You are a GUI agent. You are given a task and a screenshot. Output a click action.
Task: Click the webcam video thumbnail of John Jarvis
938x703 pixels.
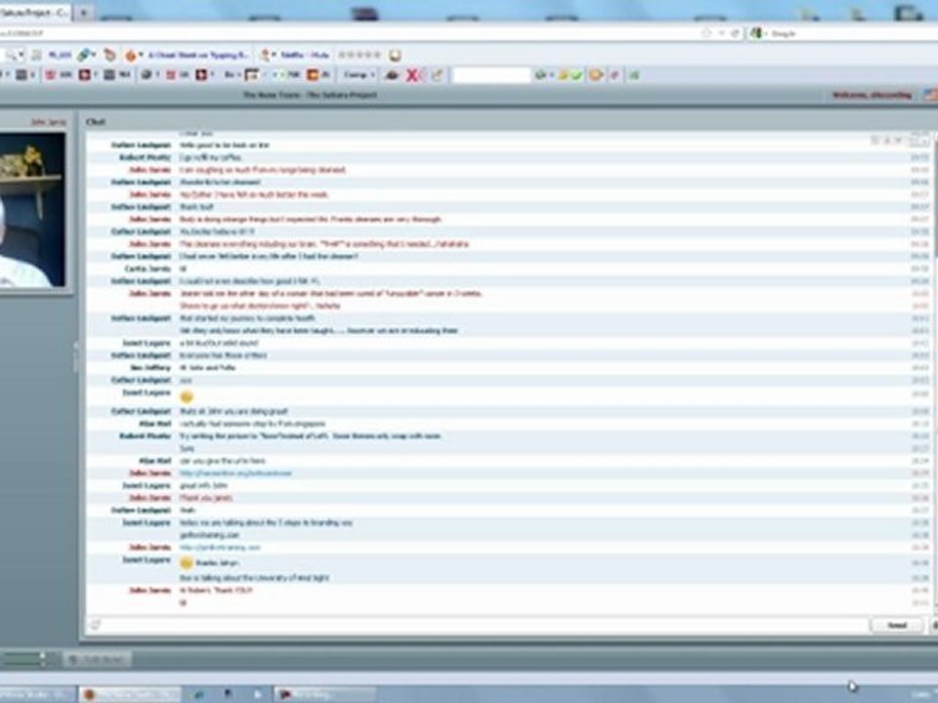tap(32, 210)
